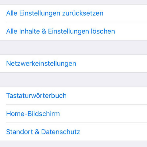Reset home screen layout via Home-Bildschirm

(73, 114)
